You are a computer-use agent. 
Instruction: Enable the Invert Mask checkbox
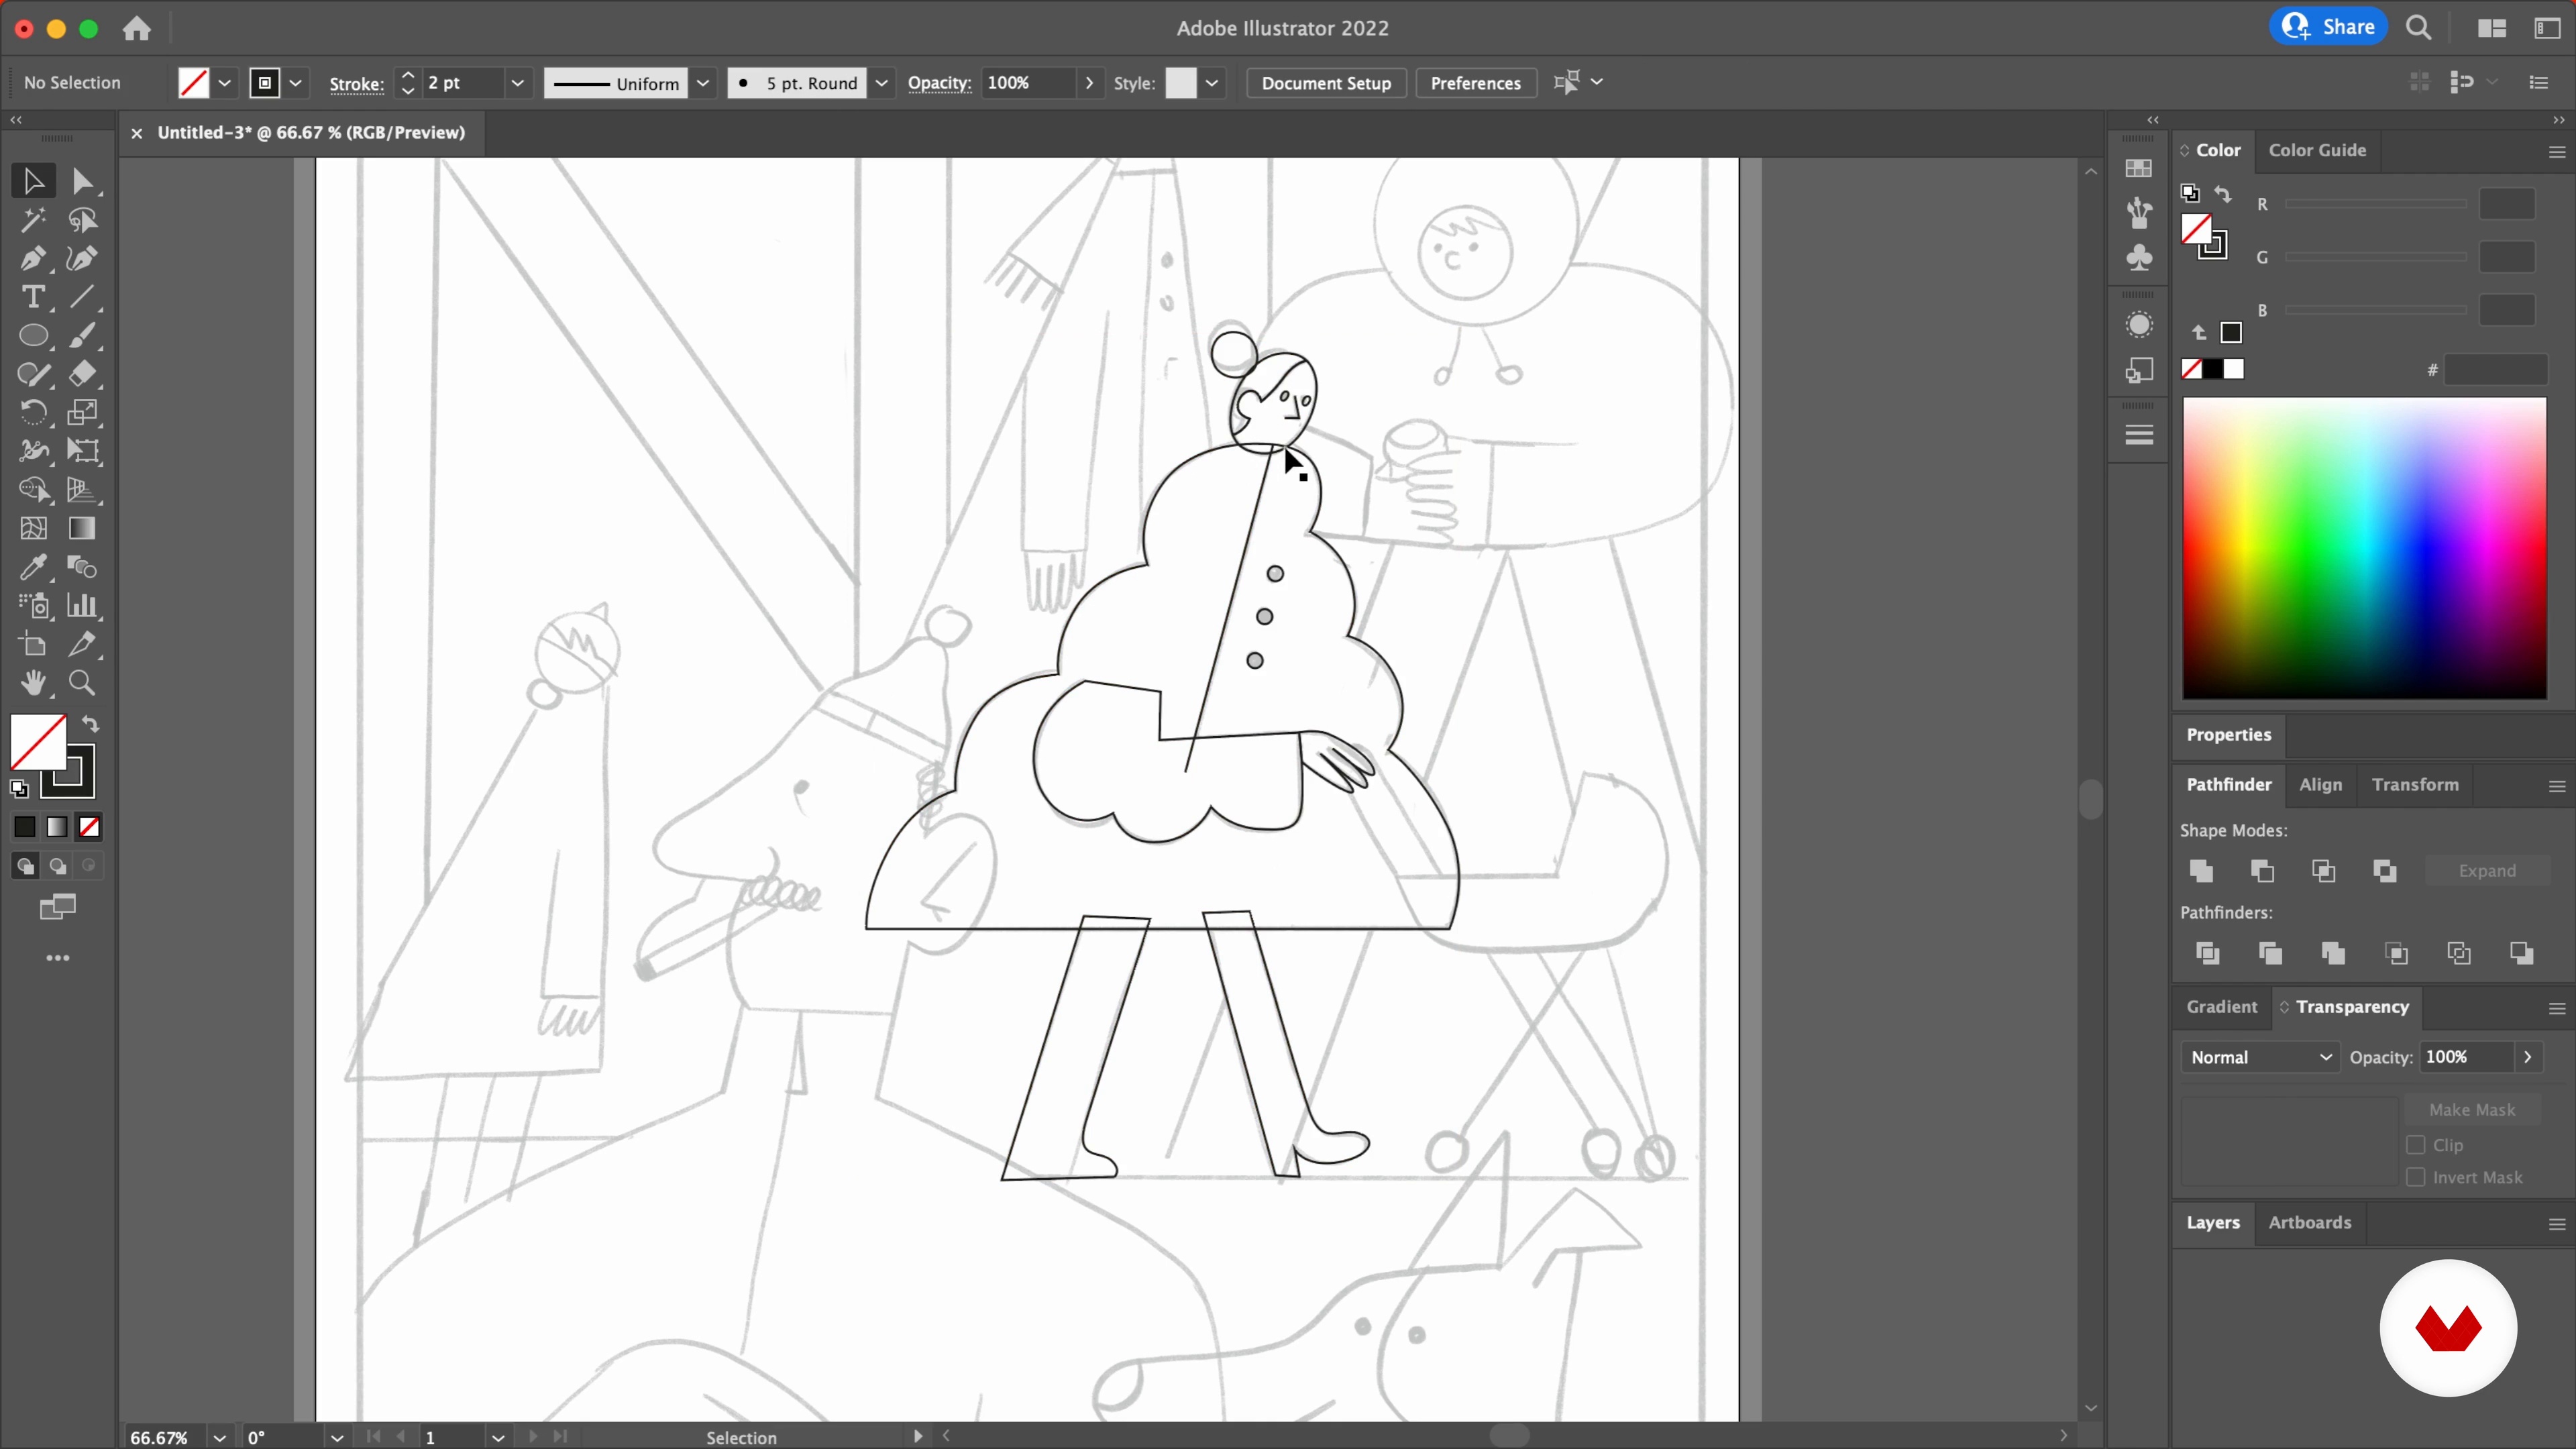point(2416,1177)
